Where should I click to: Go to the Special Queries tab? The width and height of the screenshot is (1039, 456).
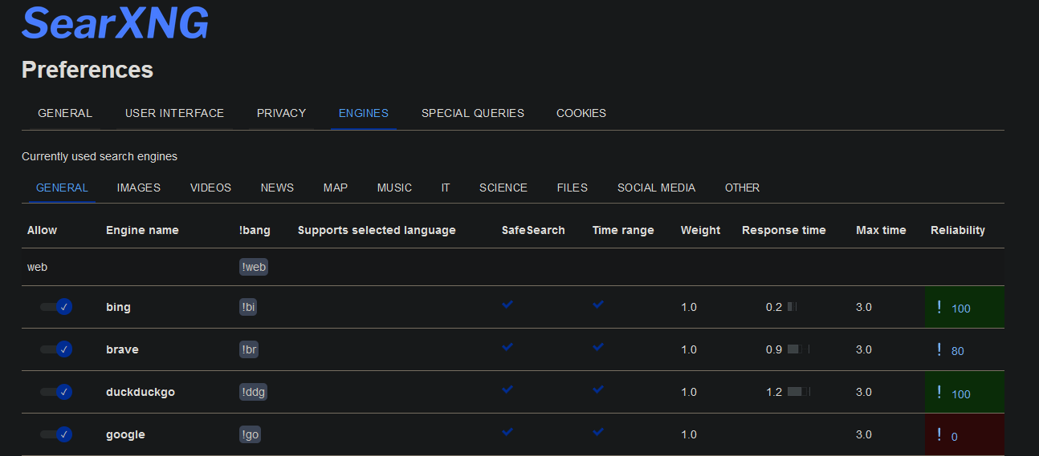472,113
